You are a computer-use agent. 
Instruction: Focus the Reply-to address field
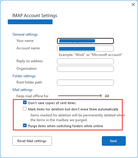pyautogui.click(x=85, y=61)
